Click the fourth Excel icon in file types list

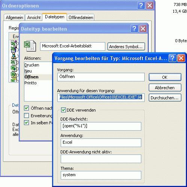click(x=14, y=62)
